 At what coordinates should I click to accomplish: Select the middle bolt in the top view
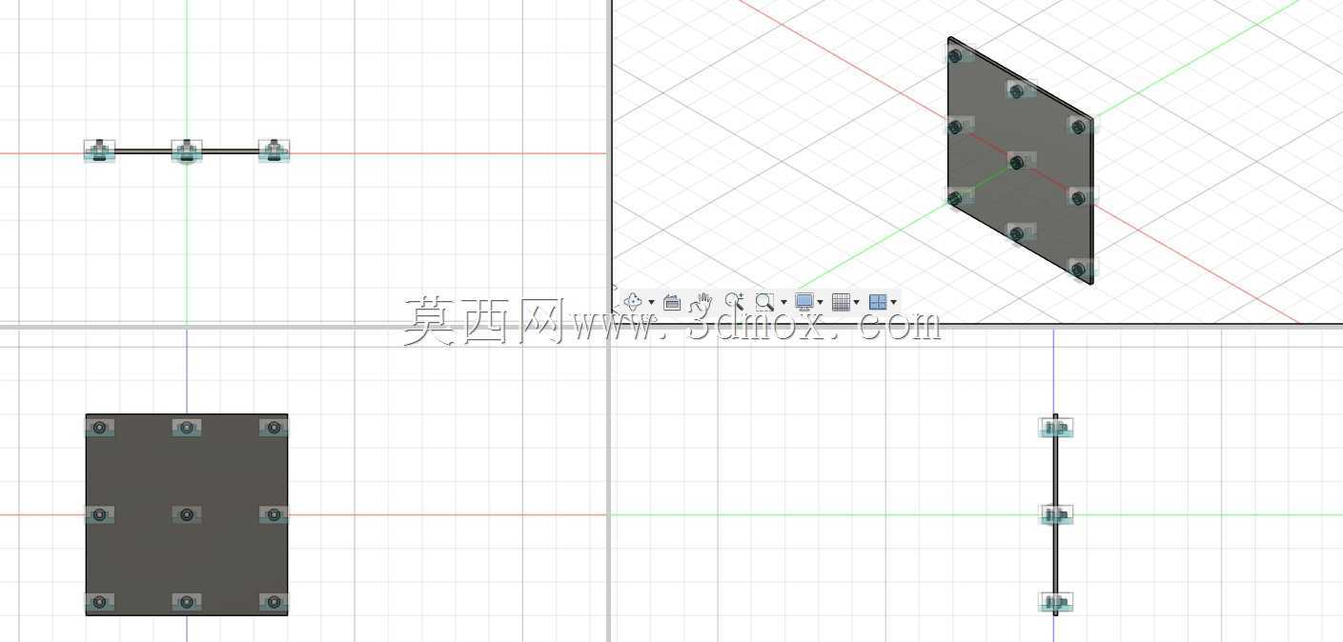pyautogui.click(x=187, y=150)
